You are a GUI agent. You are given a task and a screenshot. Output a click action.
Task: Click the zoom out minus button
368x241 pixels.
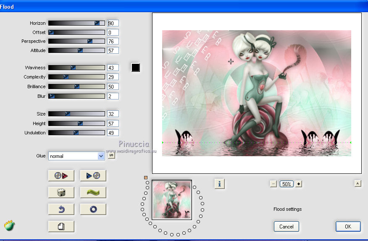273,184
